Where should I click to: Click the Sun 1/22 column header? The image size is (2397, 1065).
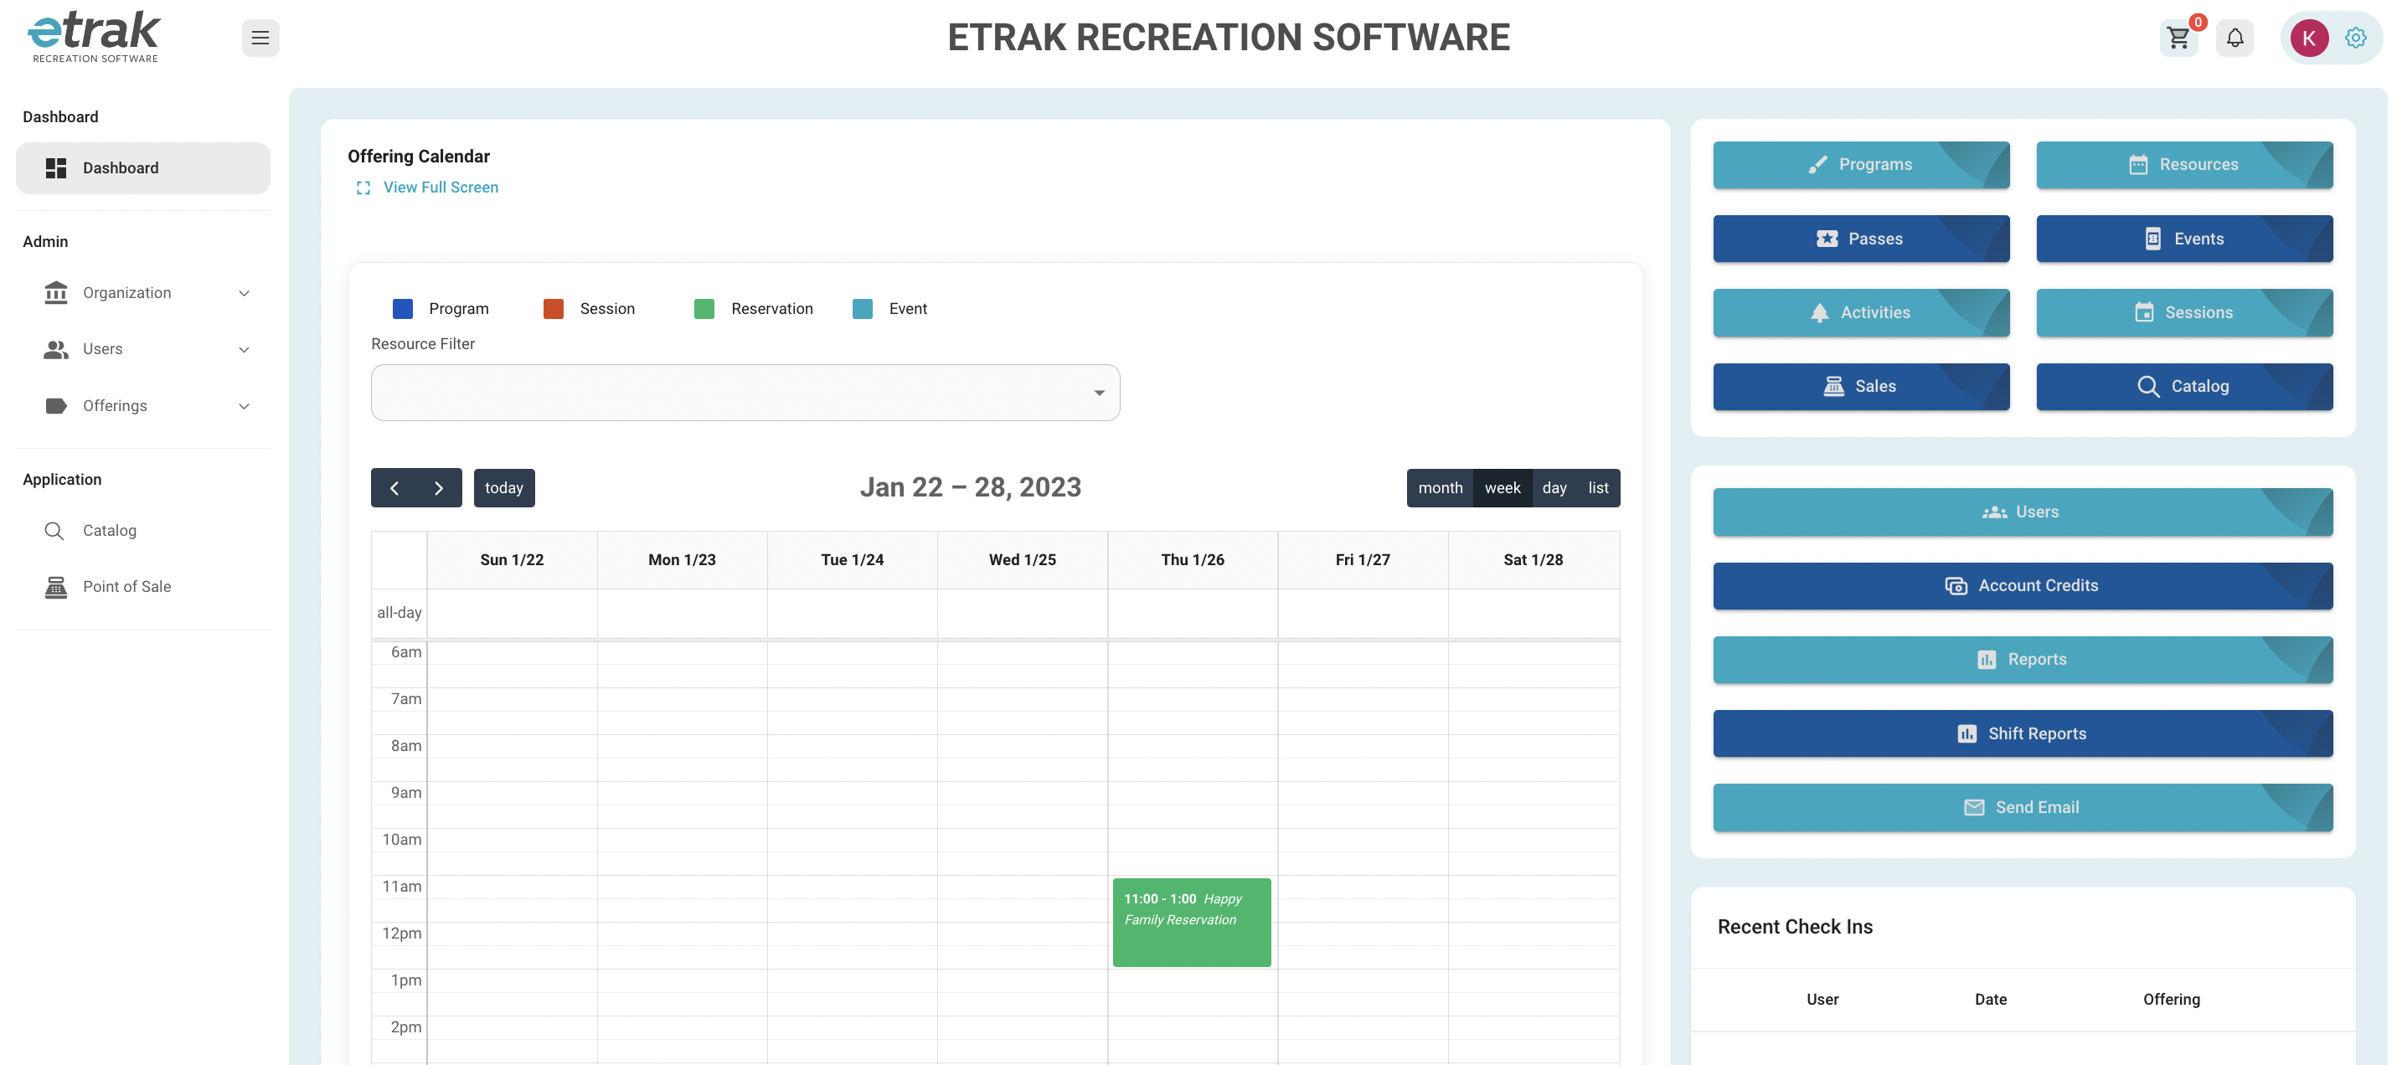512,560
